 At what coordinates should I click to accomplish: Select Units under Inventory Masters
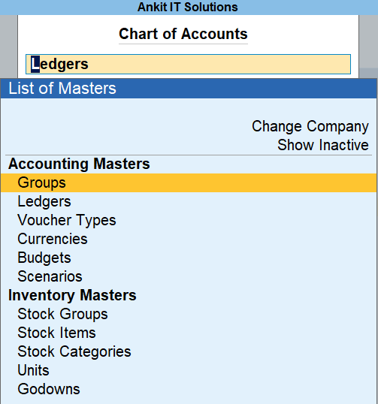pos(189,370)
